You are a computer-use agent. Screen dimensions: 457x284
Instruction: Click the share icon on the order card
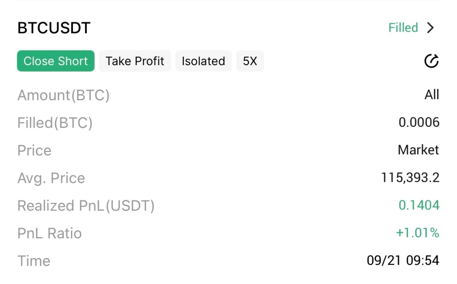(431, 61)
